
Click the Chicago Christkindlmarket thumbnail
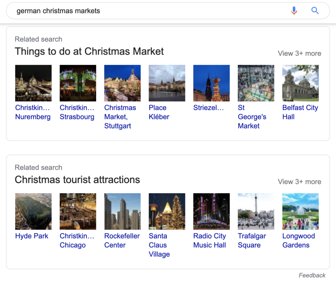coord(78,211)
